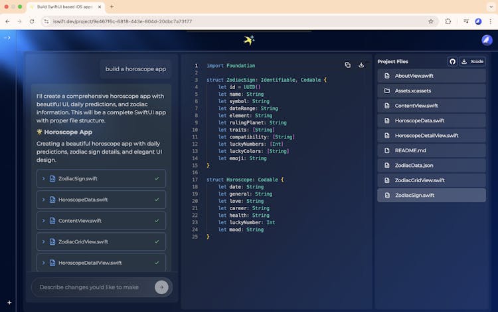The image size is (498, 312).
Task: Expand the HoroscopeDetailView.swift chat card chevron
Action: tap(44, 263)
